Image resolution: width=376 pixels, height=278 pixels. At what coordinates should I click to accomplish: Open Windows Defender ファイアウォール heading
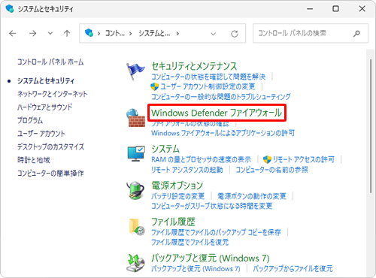217,113
